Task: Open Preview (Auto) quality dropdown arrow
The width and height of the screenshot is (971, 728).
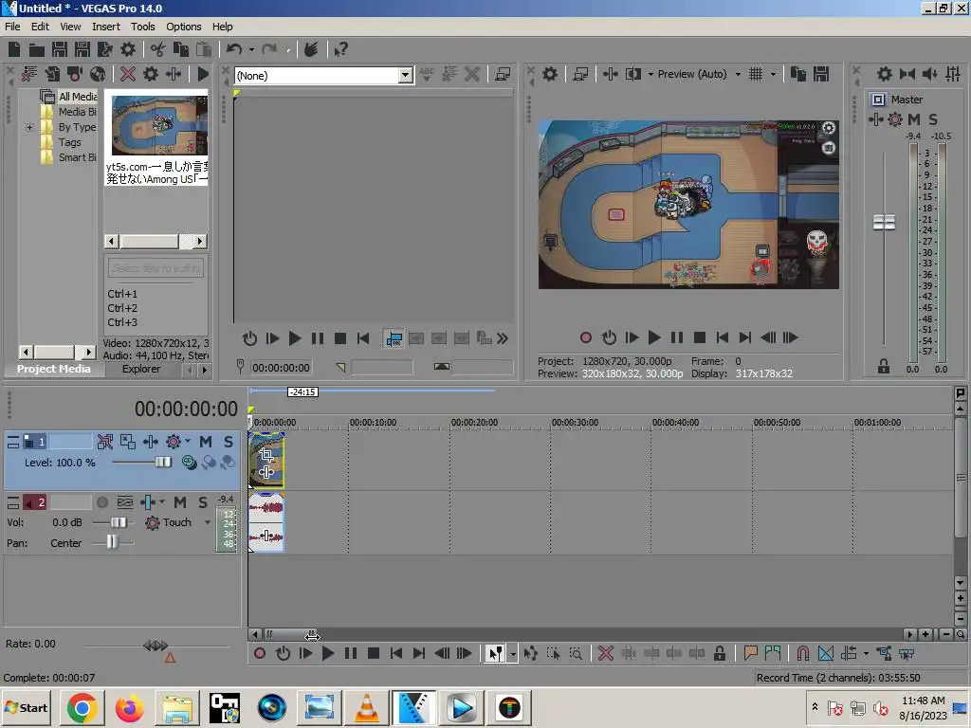Action: pyautogui.click(x=738, y=74)
